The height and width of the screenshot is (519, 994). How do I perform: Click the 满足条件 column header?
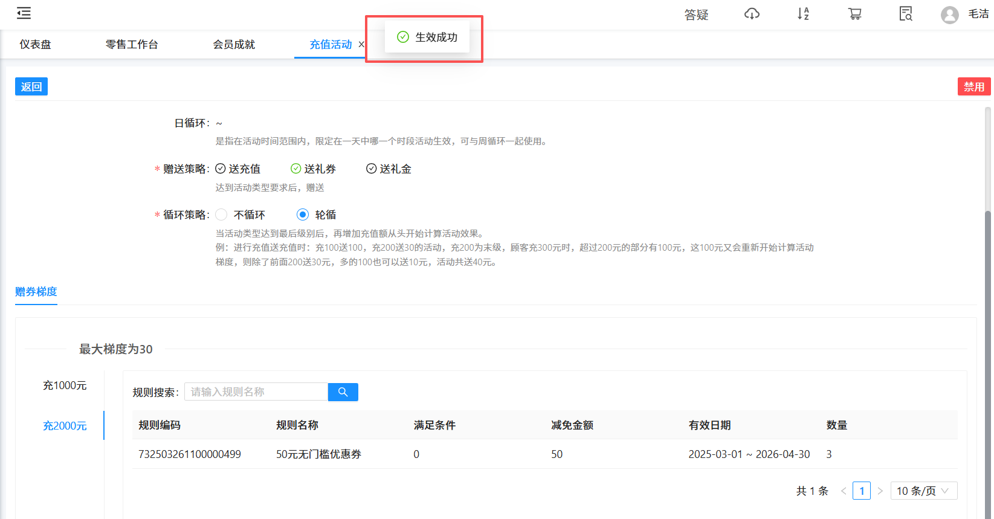coord(434,425)
